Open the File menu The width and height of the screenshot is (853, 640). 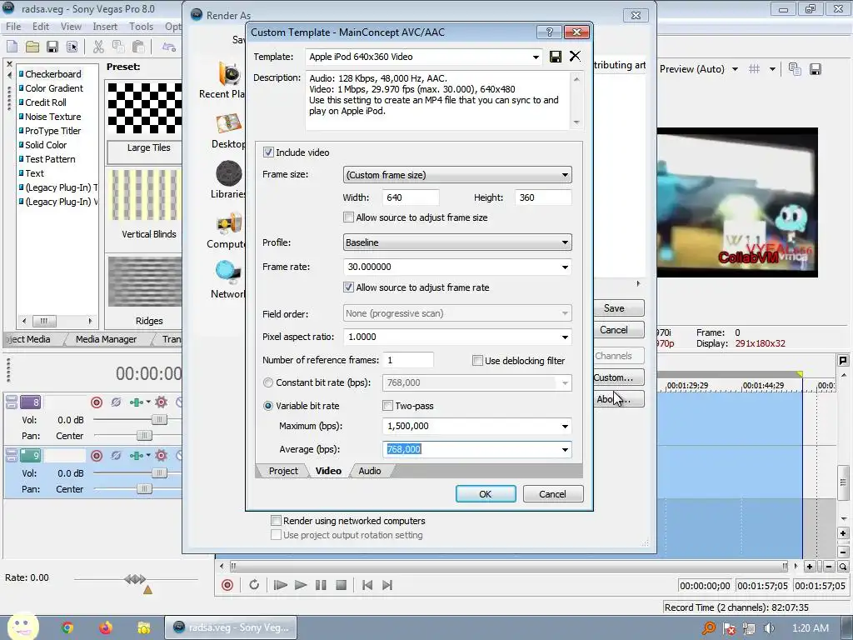pyautogui.click(x=13, y=27)
